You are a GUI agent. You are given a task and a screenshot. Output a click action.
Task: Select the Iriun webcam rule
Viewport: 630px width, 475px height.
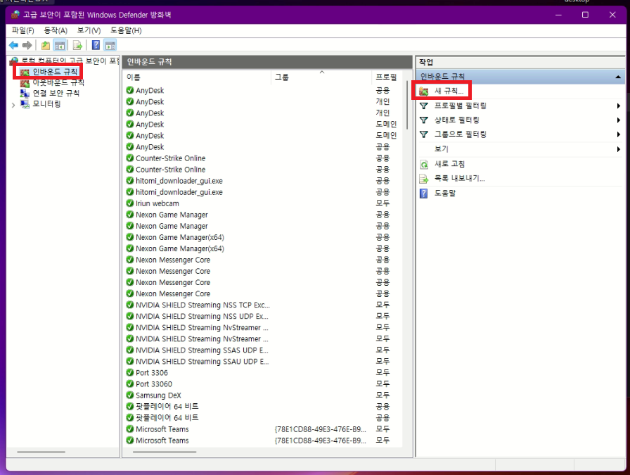(x=264, y=203)
